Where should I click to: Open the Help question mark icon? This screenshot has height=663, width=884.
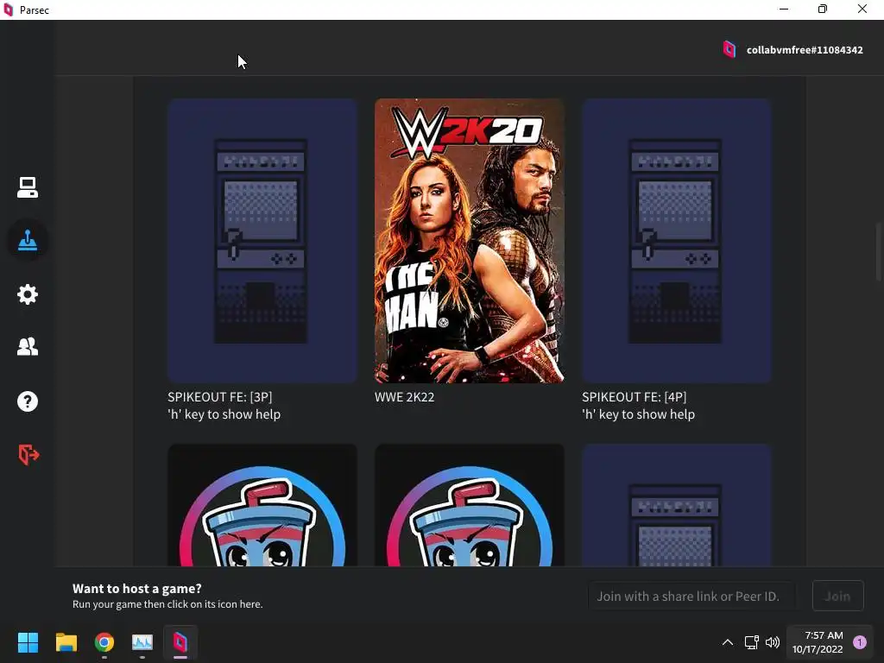point(27,401)
